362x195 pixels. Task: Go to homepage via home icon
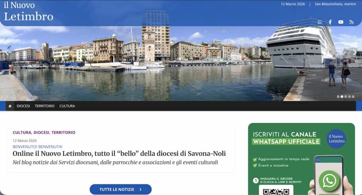[10, 106]
